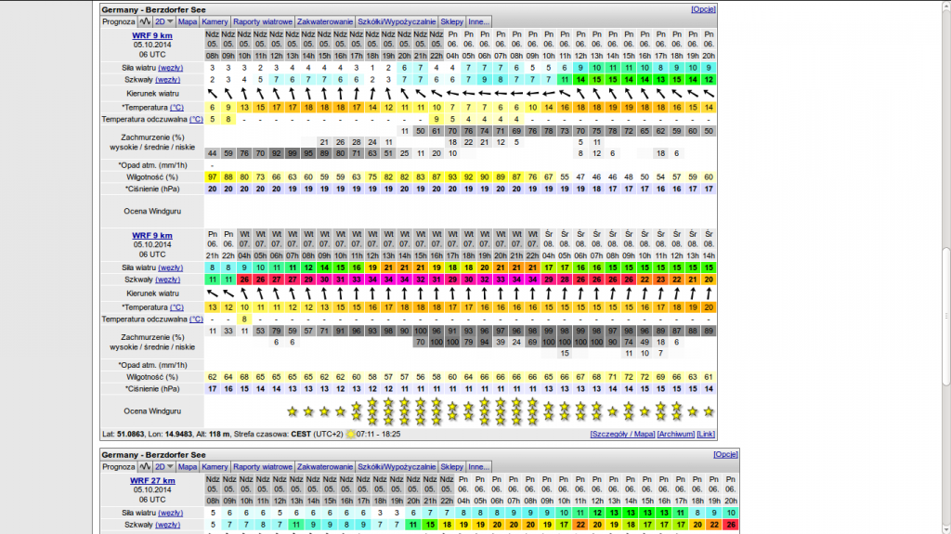The width and height of the screenshot is (951, 534).
Task: Click humidity value '97' in first table
Action: [x=213, y=177]
